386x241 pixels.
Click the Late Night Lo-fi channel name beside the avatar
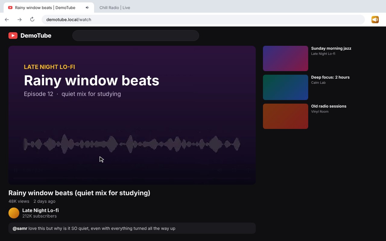pyautogui.click(x=40, y=210)
